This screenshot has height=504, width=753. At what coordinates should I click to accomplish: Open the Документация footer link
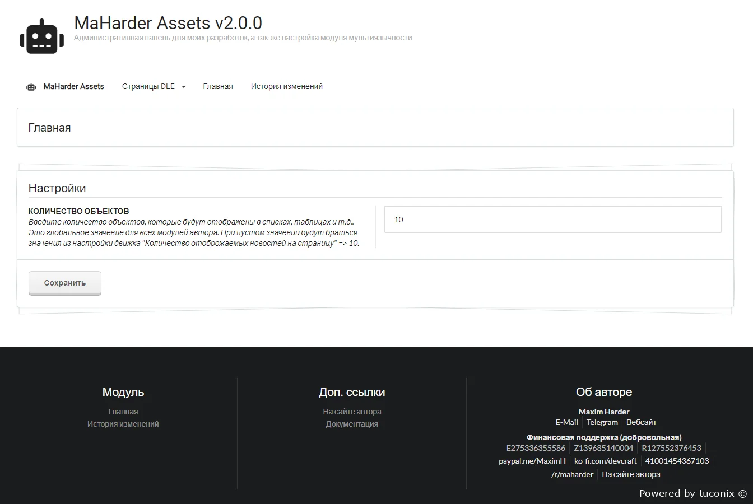[352, 424]
